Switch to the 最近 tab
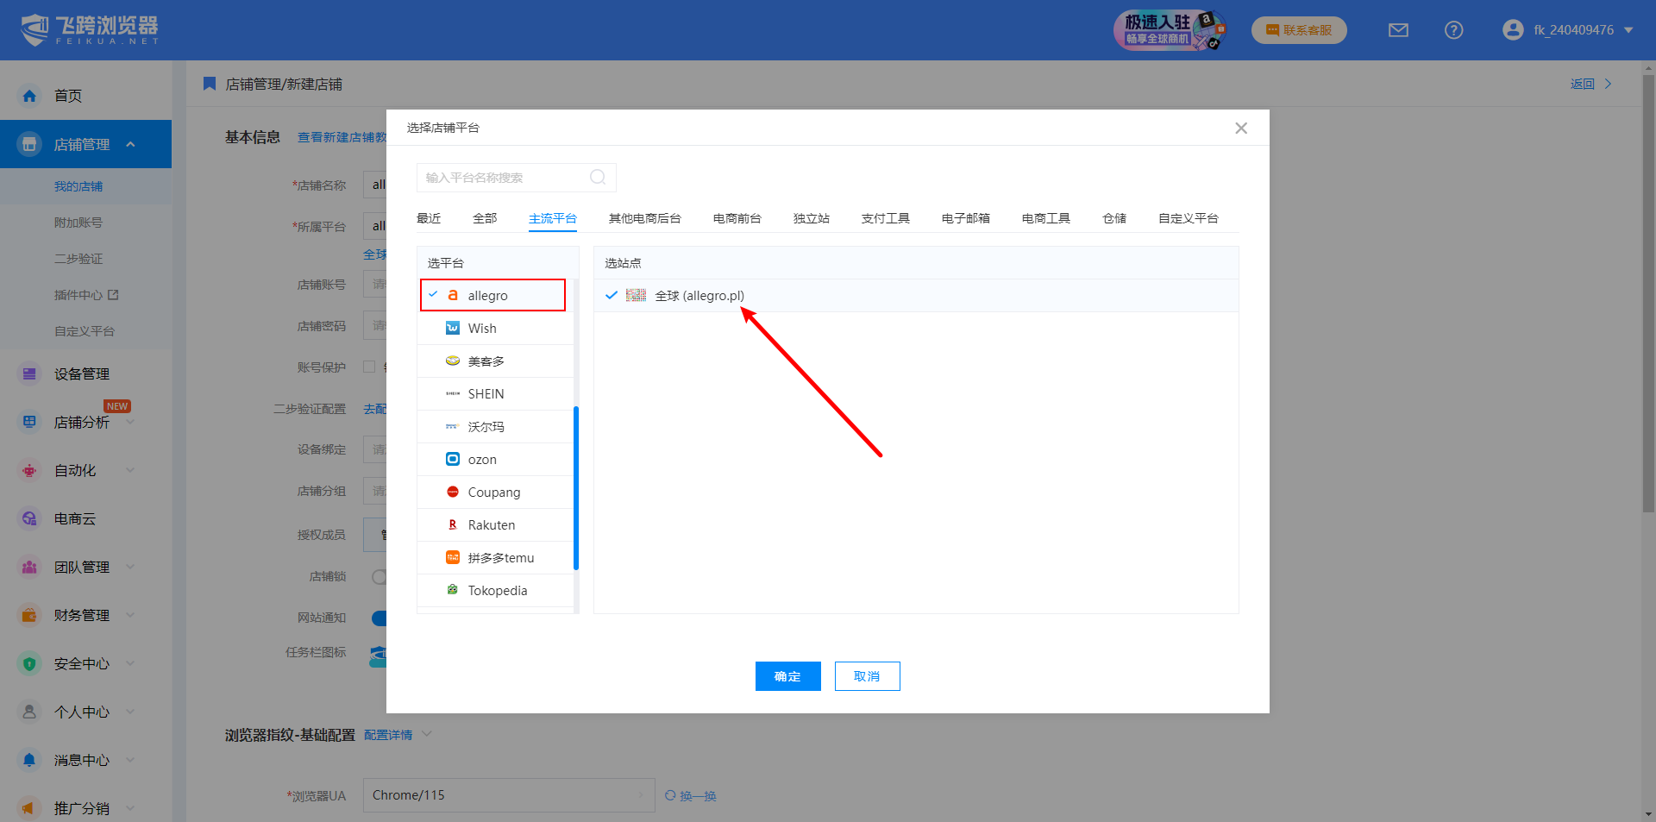 429,218
